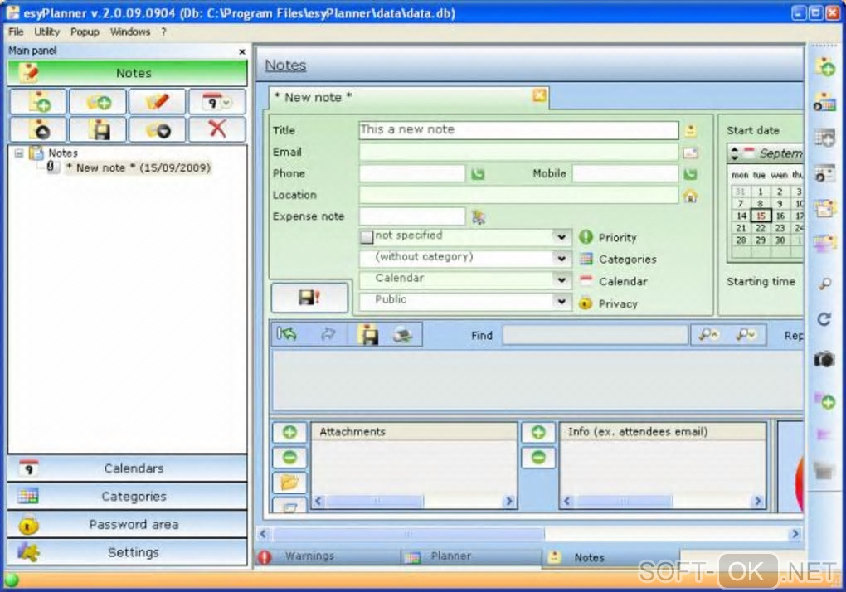
Task: Click the month stepper arrows next to September
Action: [x=734, y=153]
